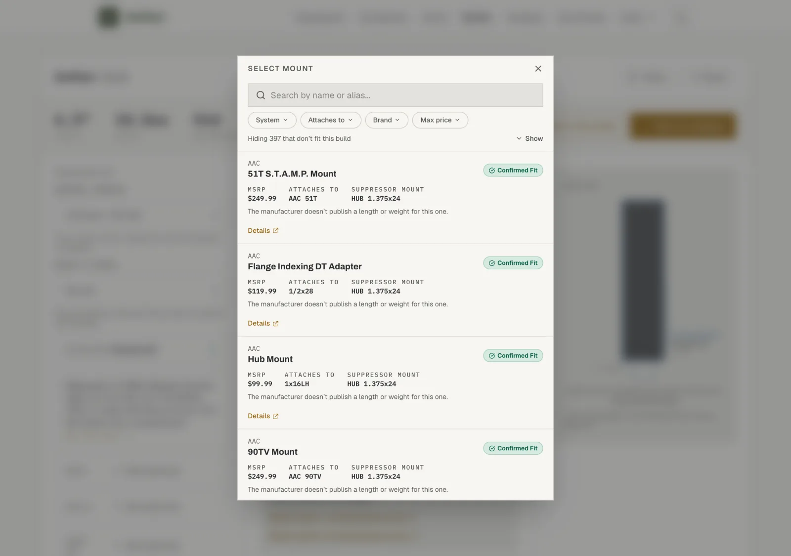The image size is (791, 556).
Task: Click the SELECT MOUNT dialog heading
Action: click(x=280, y=69)
